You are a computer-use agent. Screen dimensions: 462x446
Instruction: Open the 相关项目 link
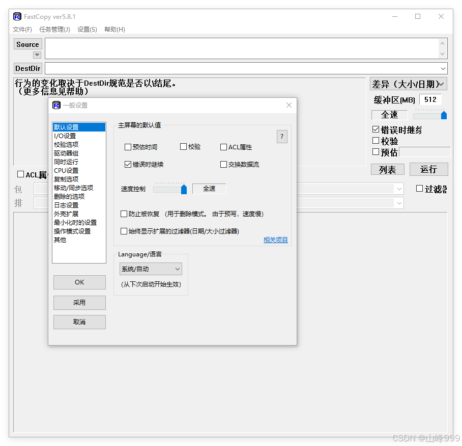[x=275, y=240]
